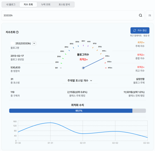Click the refresh icon in 지수 갱신

point(135,30)
